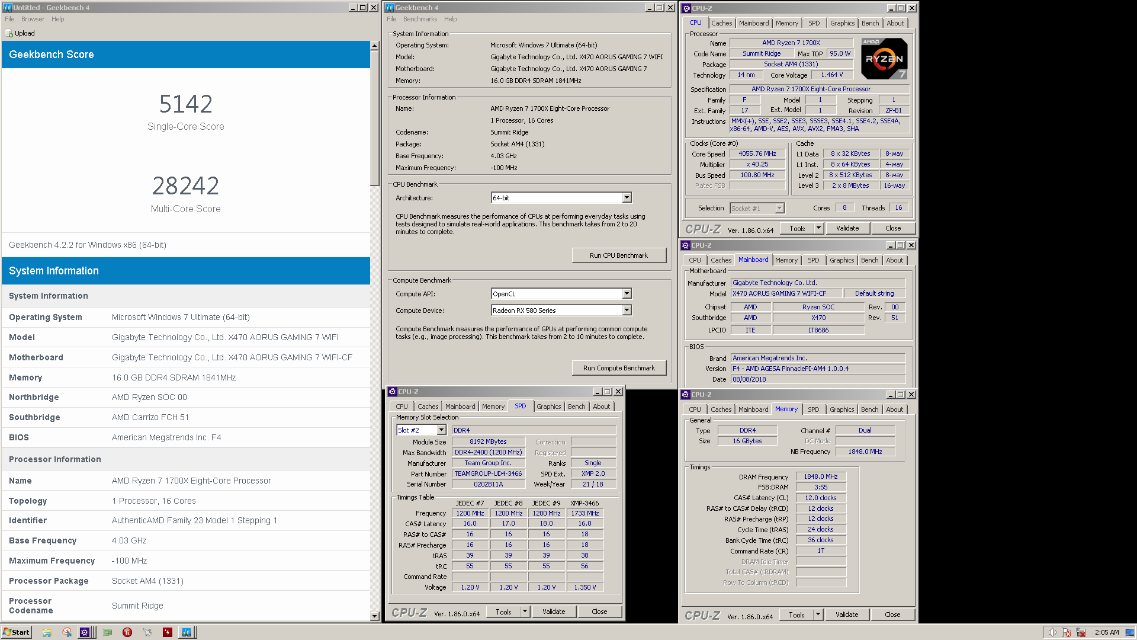Viewport: 1137px width, 640px height.
Task: Expand the Compute Device Radeon RX 580 dropdown
Action: coord(627,311)
